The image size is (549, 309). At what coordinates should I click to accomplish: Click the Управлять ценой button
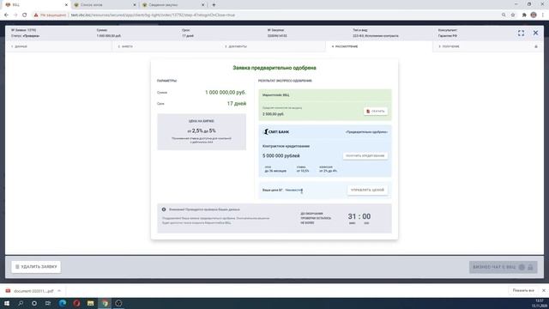pyautogui.click(x=367, y=190)
